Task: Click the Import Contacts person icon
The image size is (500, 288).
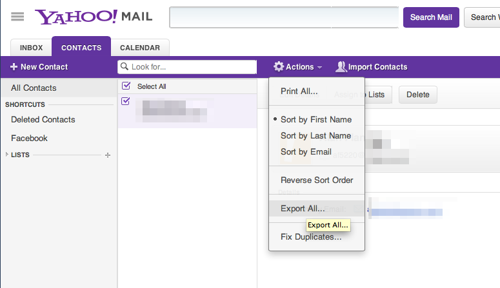Action: pos(341,66)
